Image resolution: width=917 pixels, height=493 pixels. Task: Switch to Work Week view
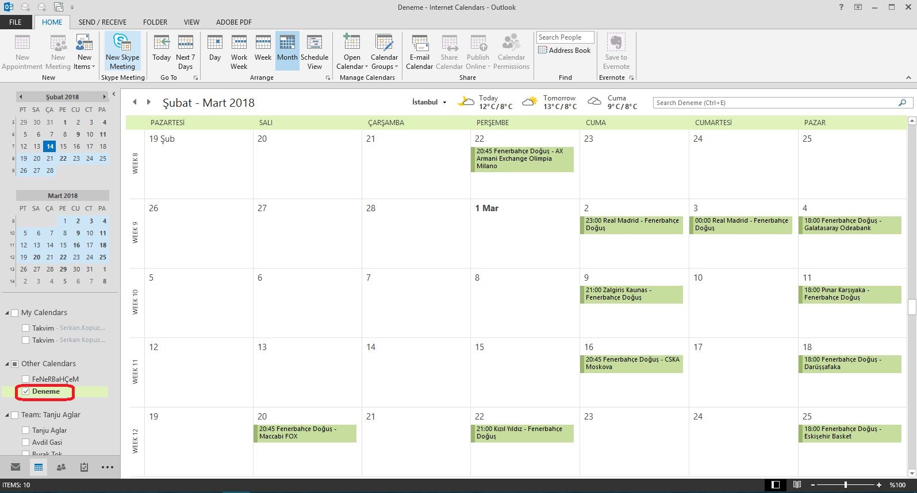click(x=239, y=52)
